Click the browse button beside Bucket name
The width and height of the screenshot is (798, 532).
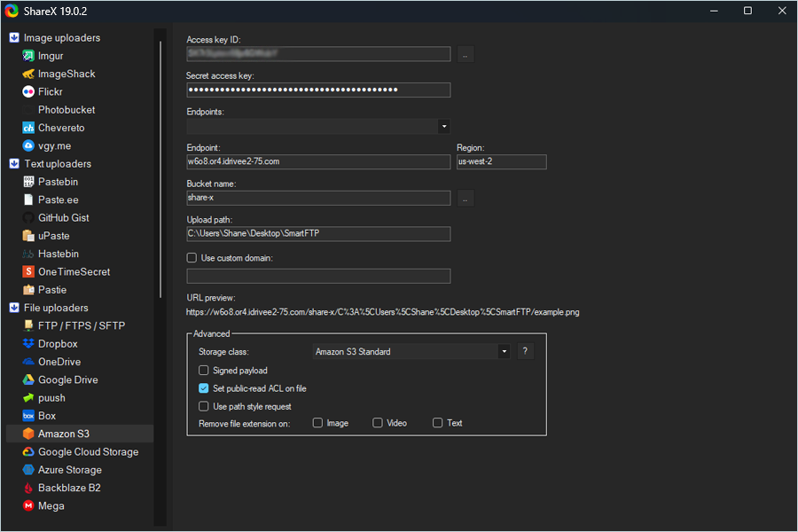click(465, 199)
